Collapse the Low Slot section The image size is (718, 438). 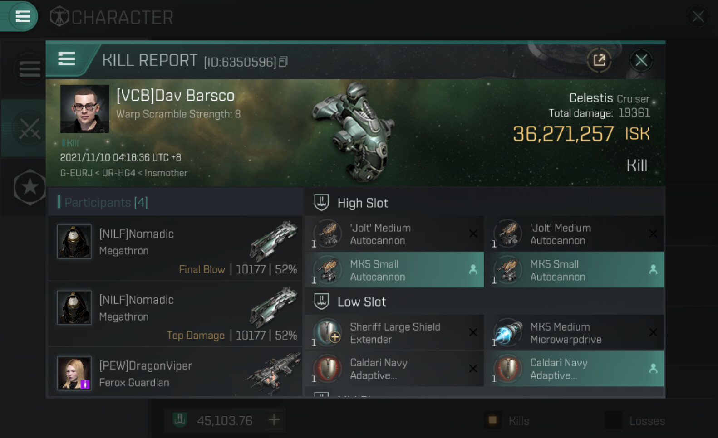point(322,302)
